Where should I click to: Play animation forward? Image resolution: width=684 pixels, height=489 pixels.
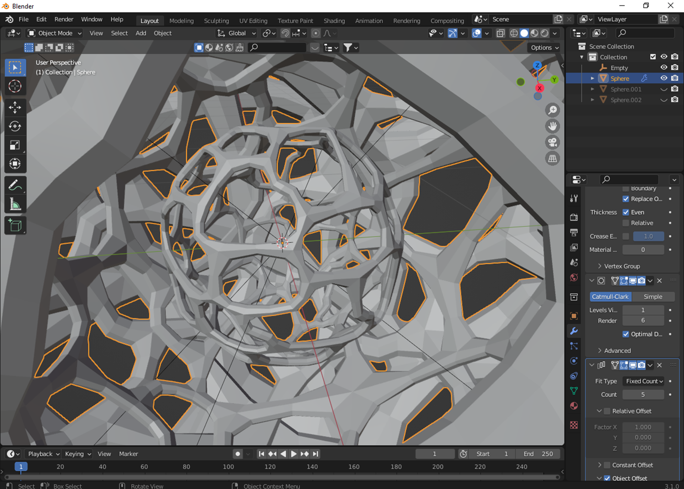[x=294, y=454]
